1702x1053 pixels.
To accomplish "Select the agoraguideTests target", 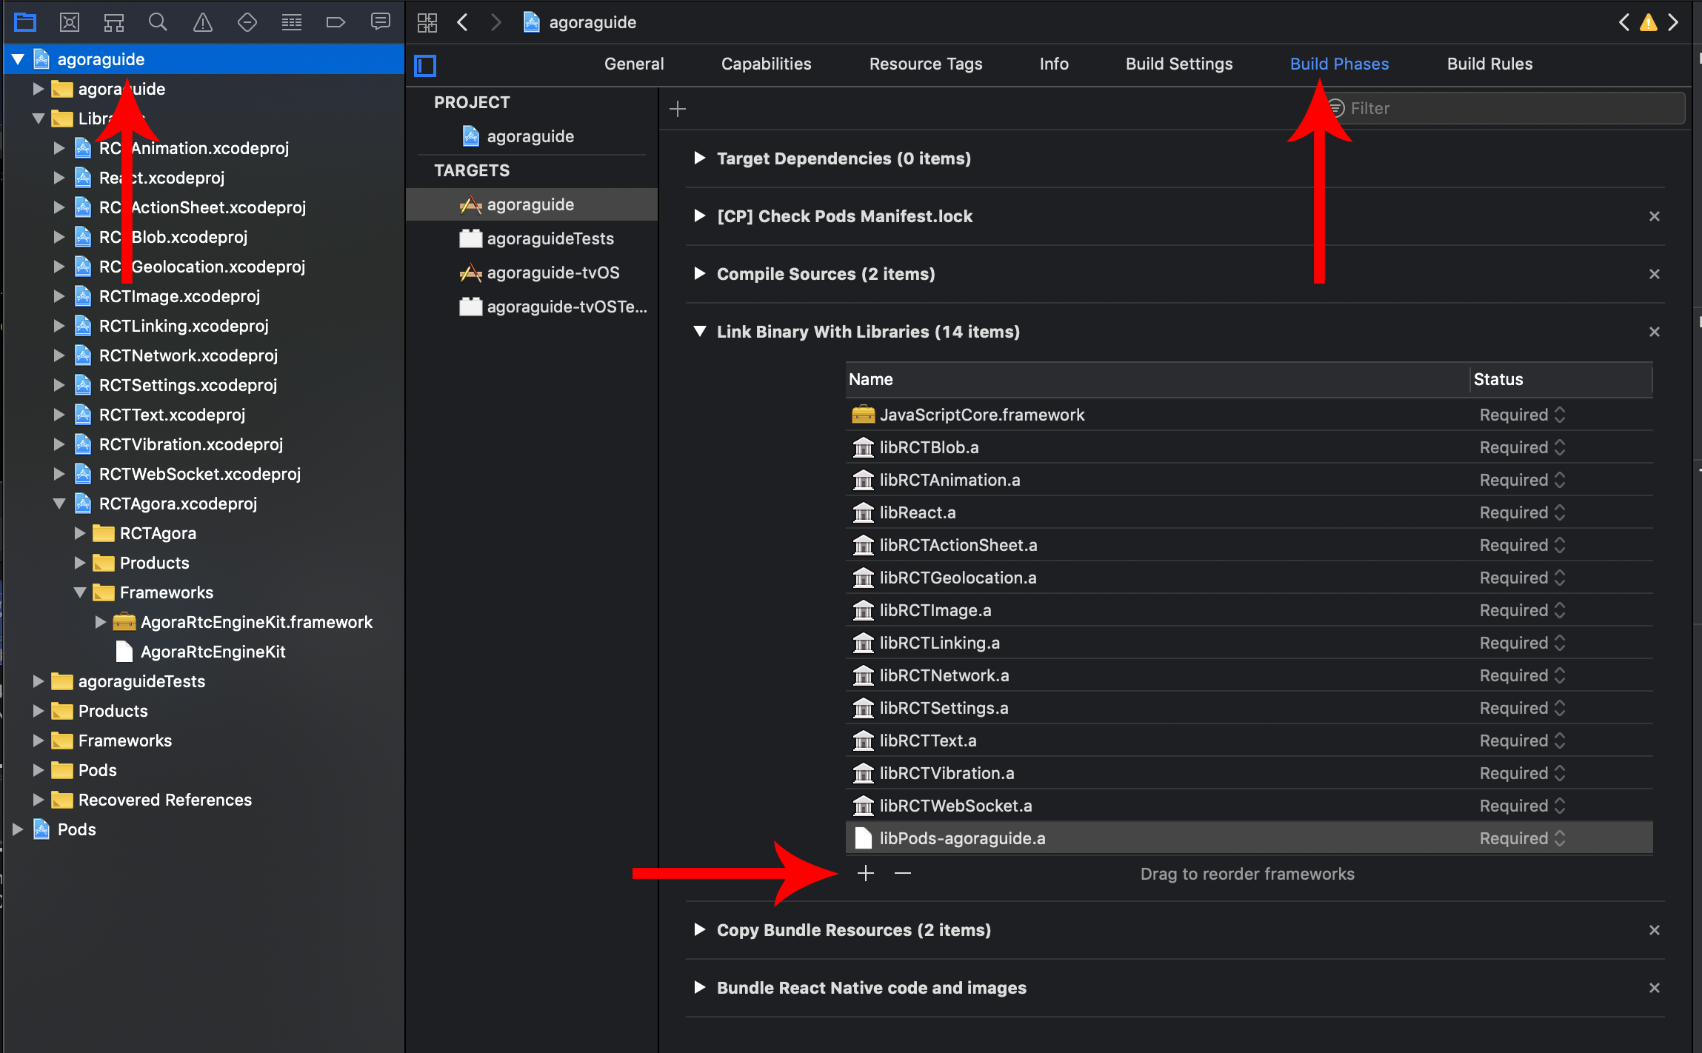I will pos(550,238).
